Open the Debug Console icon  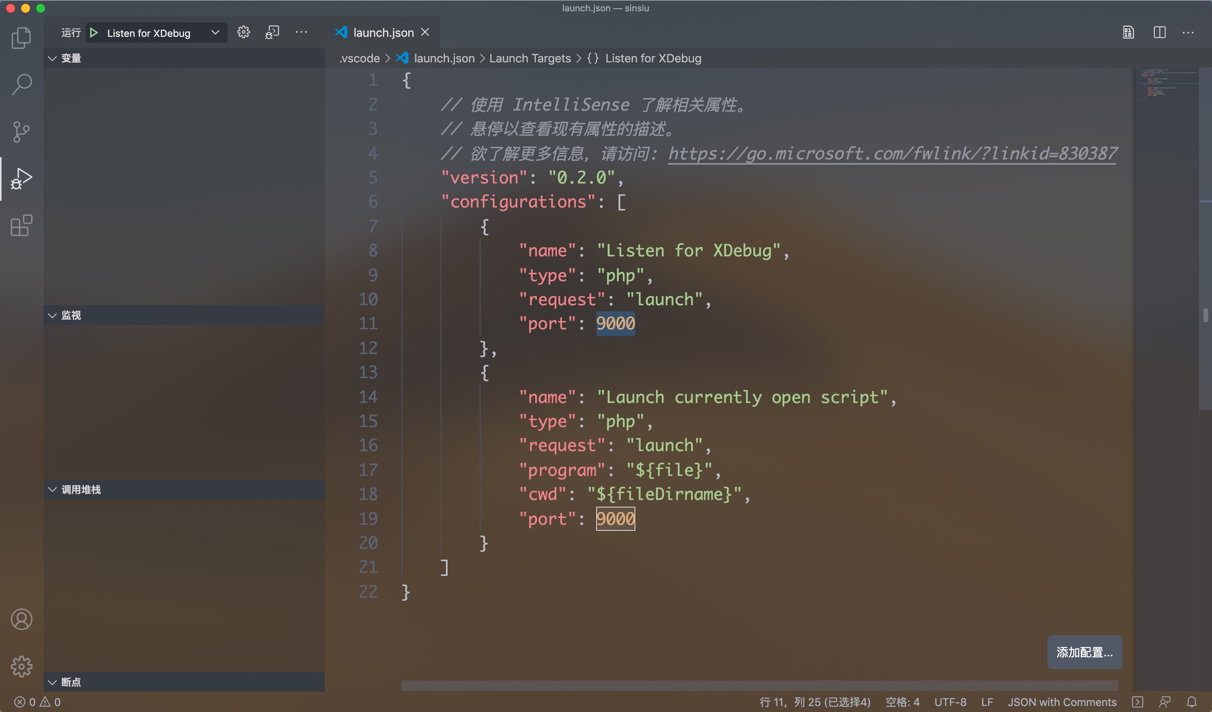(x=272, y=32)
